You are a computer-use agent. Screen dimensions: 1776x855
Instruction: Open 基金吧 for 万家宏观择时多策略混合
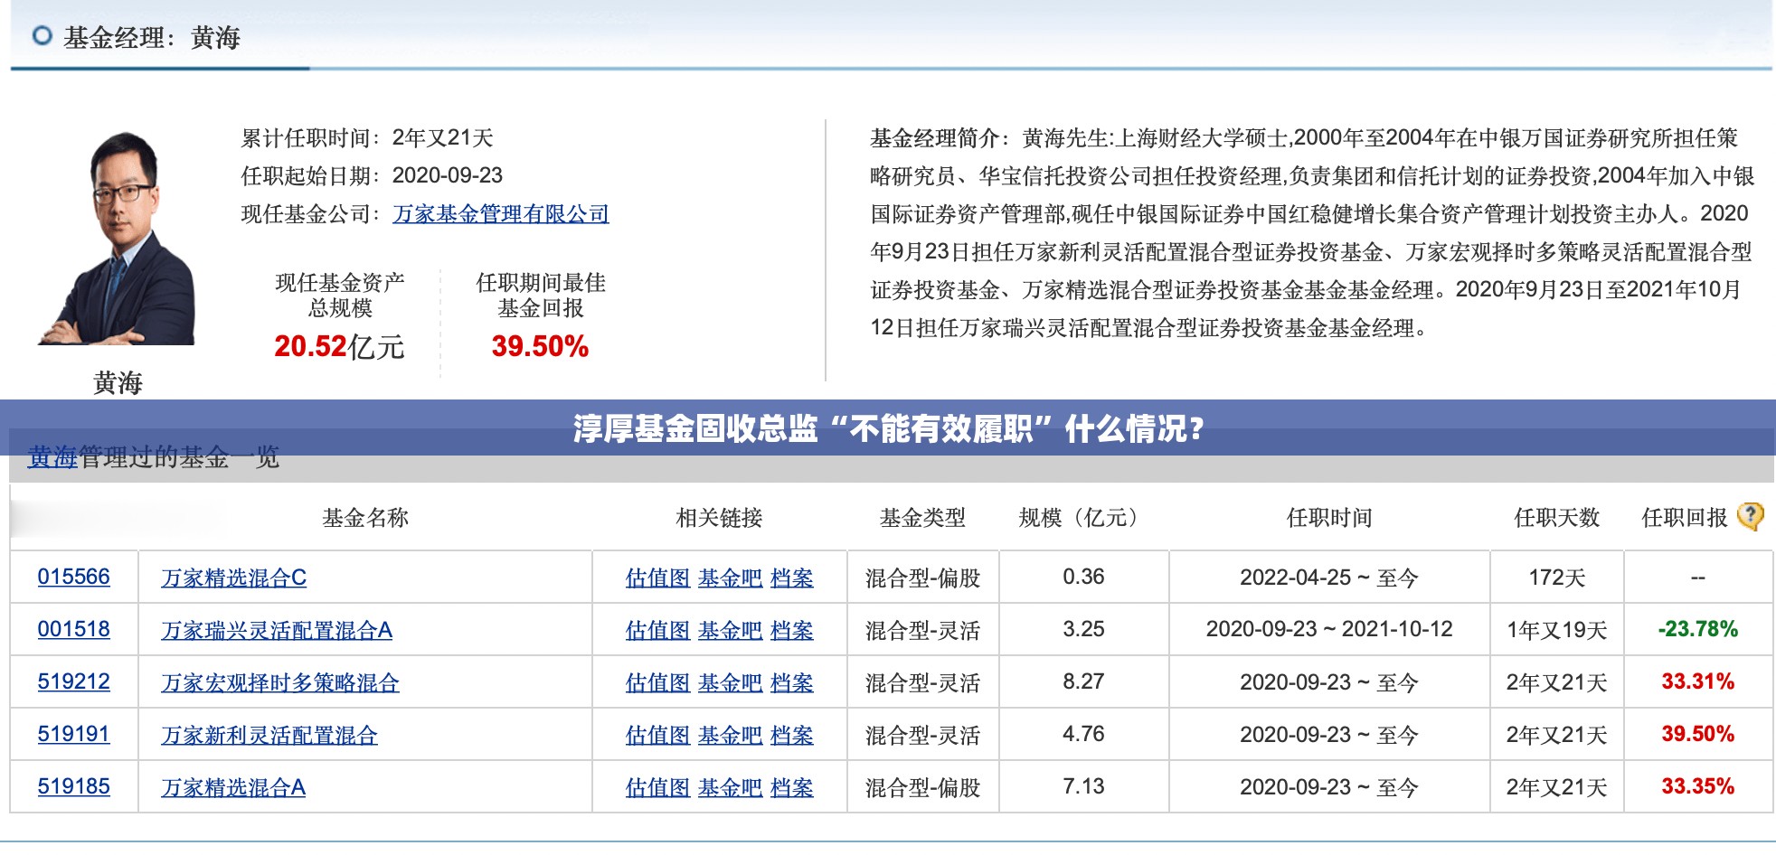click(x=731, y=682)
